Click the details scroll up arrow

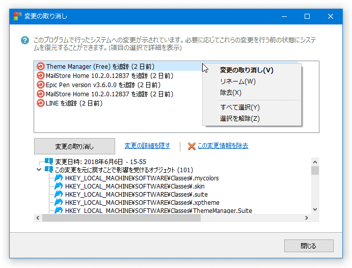click(x=315, y=162)
